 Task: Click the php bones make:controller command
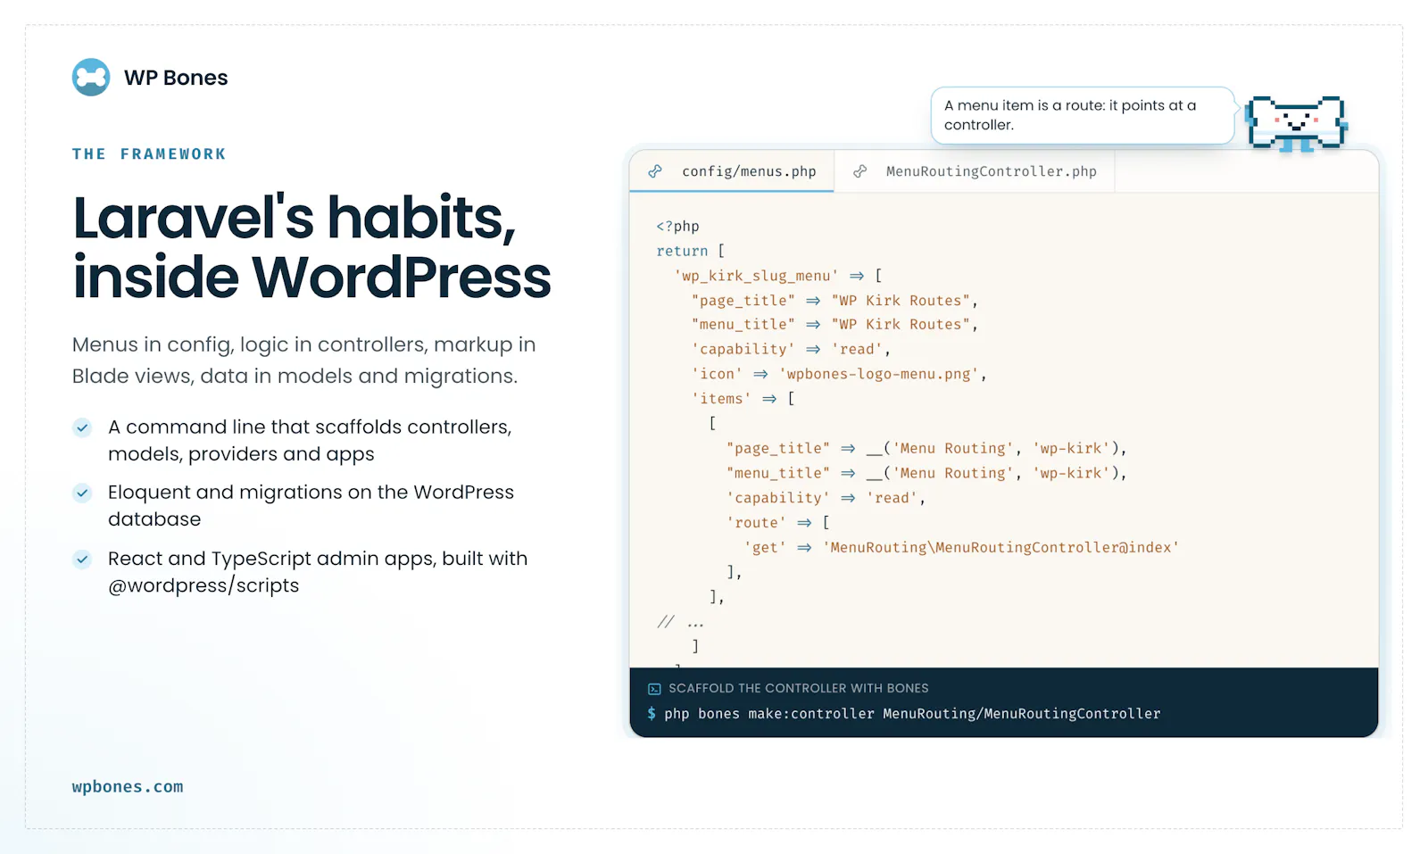coord(912,714)
